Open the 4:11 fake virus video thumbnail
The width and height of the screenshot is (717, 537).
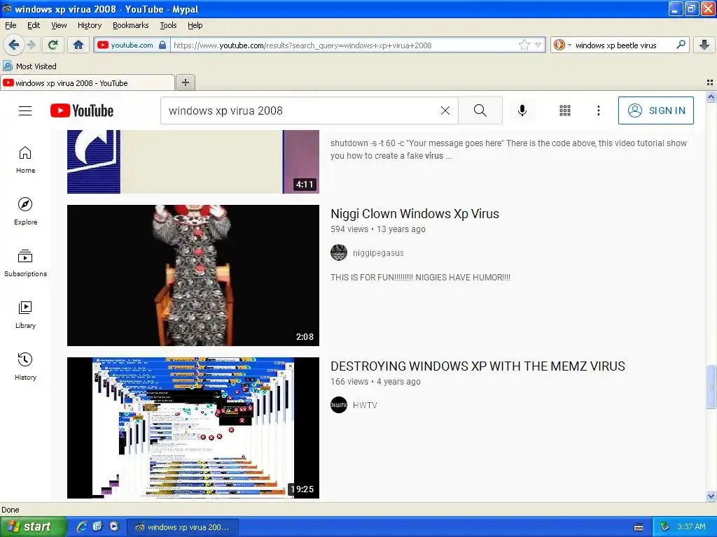[x=193, y=162]
